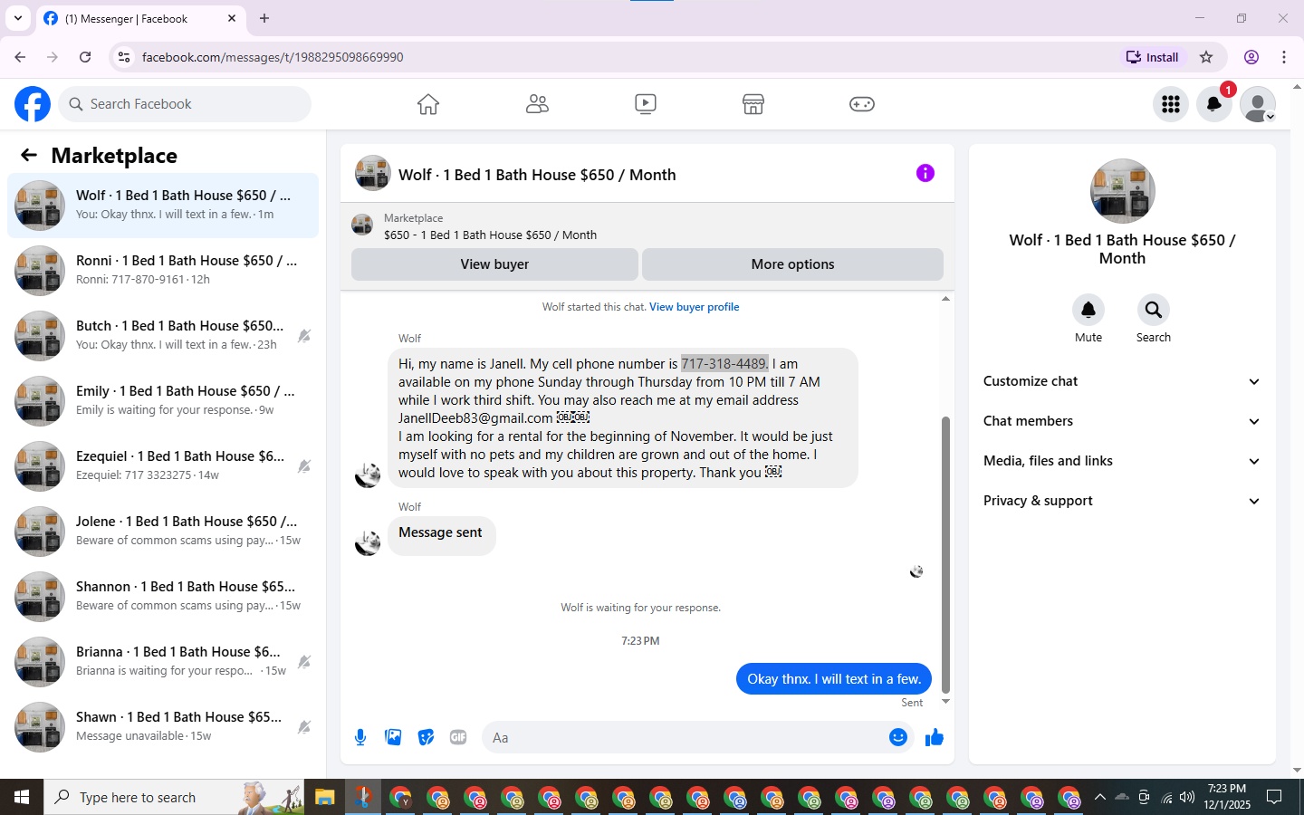This screenshot has height=815, width=1304.
Task: Click muted bell icon on Brianna conversation
Action: pos(304,662)
